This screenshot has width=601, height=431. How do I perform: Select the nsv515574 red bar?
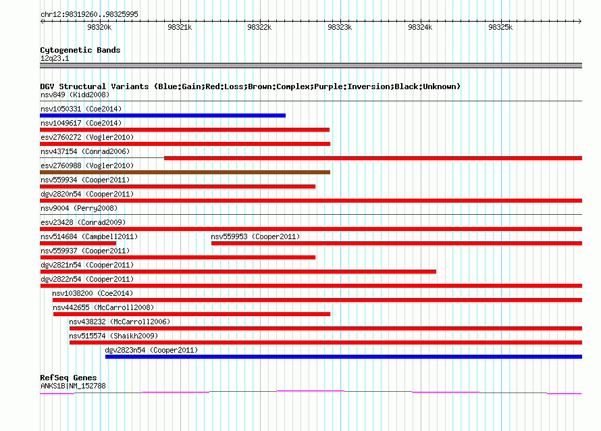(325, 343)
